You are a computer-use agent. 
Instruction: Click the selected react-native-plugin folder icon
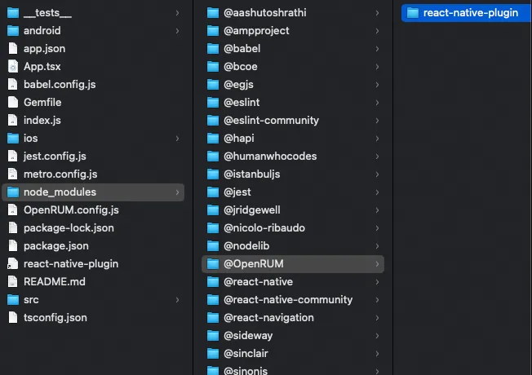(413, 13)
